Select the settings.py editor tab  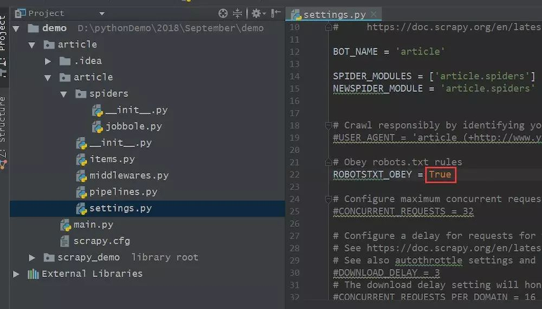333,15
